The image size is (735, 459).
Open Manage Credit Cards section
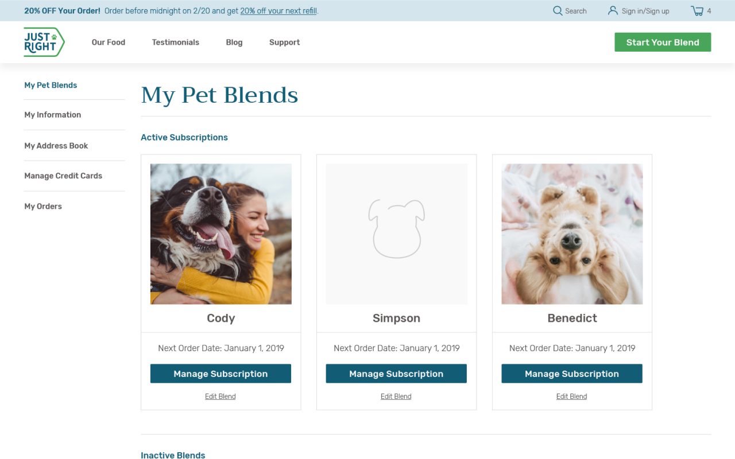[63, 176]
